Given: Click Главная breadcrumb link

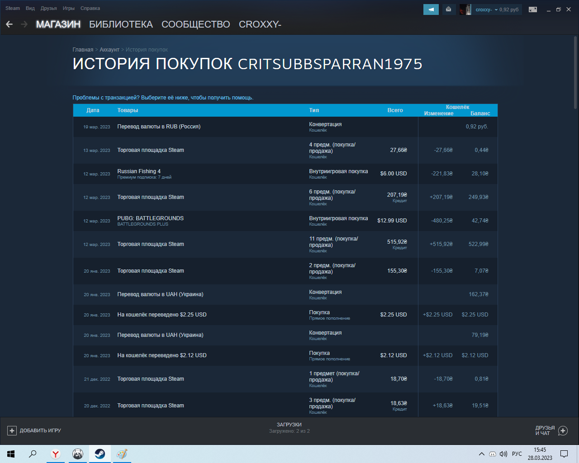Looking at the screenshot, I should point(83,50).
